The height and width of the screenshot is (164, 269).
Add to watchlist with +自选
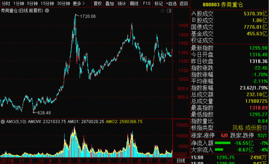coord(171,3)
